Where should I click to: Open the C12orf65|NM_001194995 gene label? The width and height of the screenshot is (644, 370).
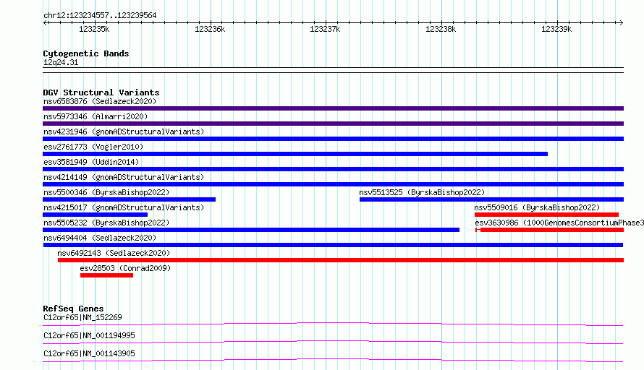click(x=89, y=335)
